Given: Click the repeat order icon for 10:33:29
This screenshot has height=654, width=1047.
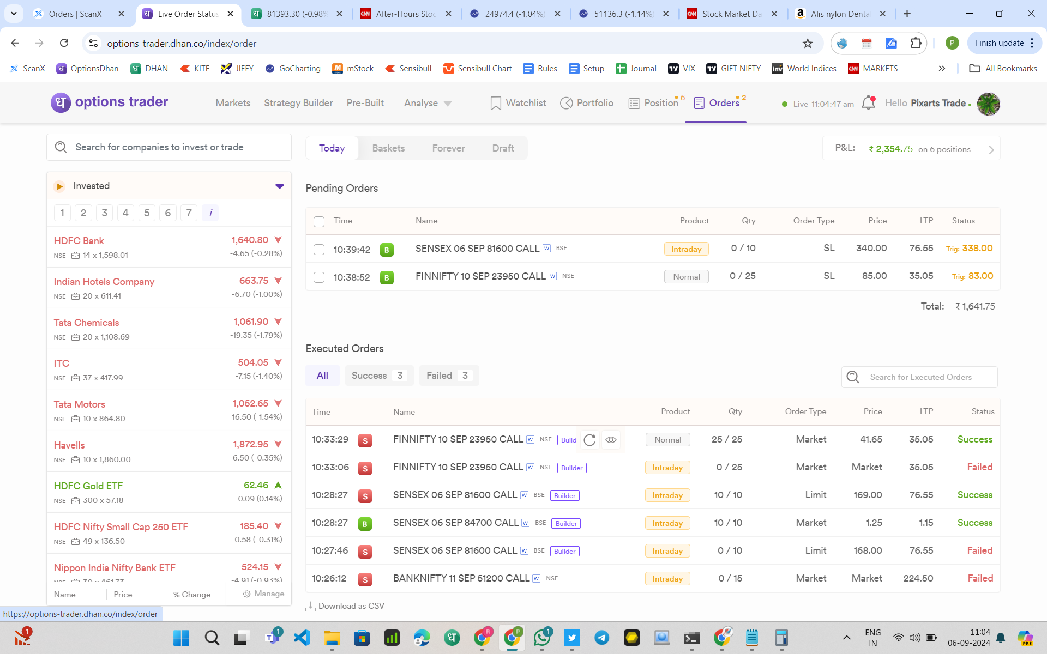Looking at the screenshot, I should pyautogui.click(x=589, y=440).
